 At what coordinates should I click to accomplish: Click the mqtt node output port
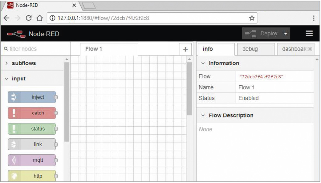point(56,160)
